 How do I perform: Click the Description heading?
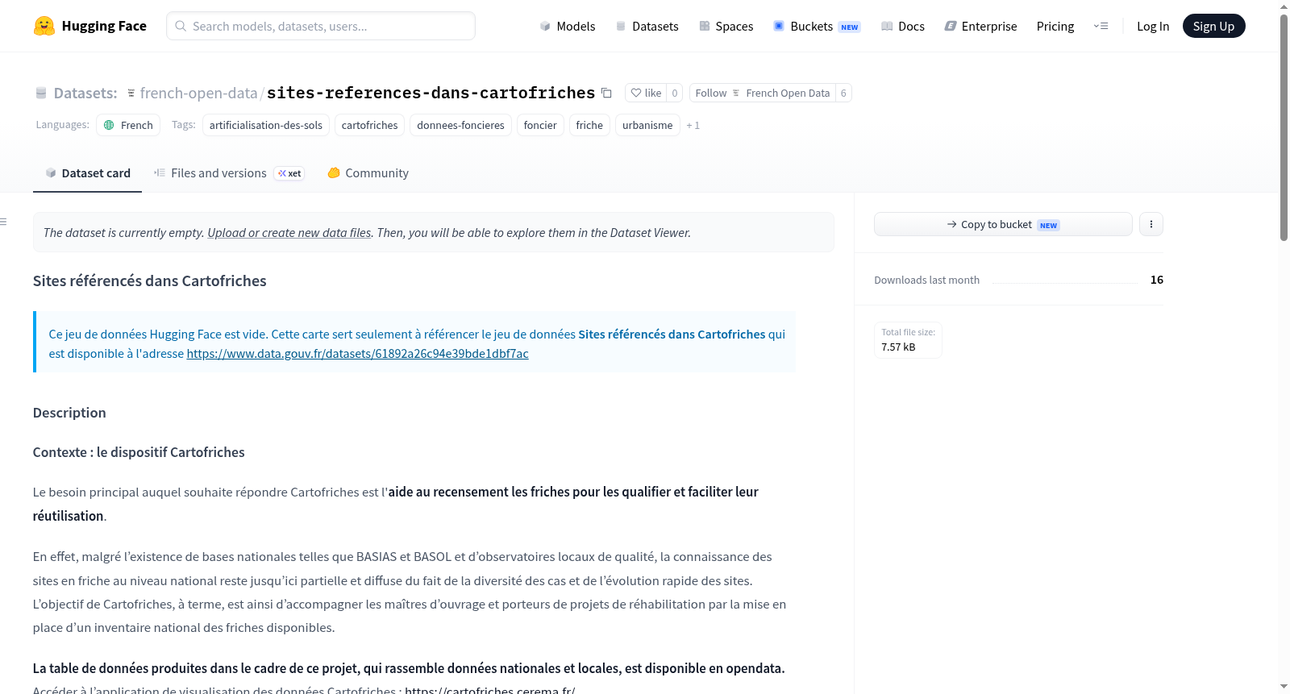[69, 413]
